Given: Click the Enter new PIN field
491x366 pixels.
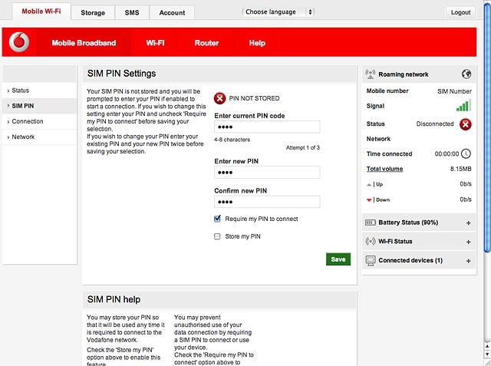Looking at the screenshot, I should coord(267,173).
